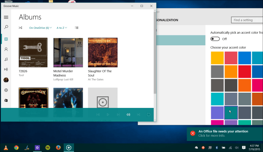263x152 pixels.
Task: Turn on automatic accent color toggle in Settings
Action: pyautogui.click(x=215, y=39)
